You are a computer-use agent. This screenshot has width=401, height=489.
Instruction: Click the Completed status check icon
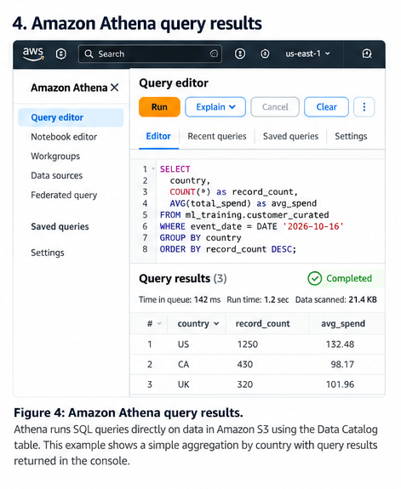314,278
